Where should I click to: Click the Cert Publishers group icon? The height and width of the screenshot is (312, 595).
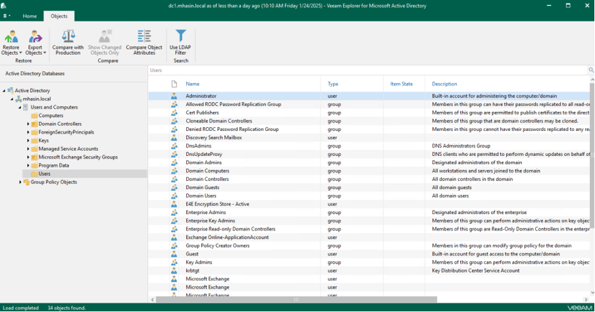(174, 113)
